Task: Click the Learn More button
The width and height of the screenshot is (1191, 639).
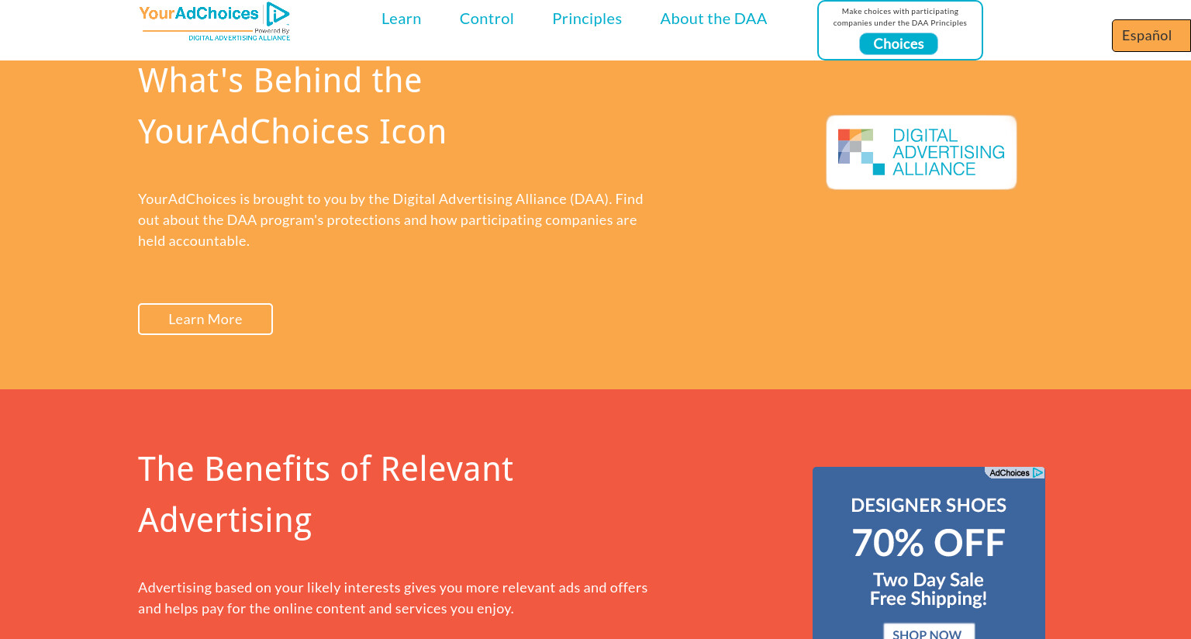Action: [x=205, y=319]
